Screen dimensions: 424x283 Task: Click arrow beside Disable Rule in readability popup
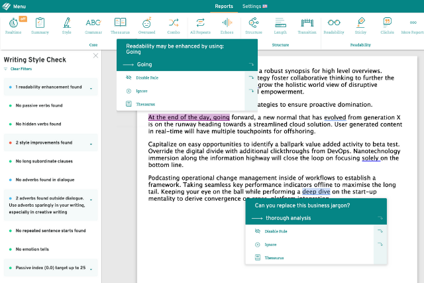click(251, 78)
